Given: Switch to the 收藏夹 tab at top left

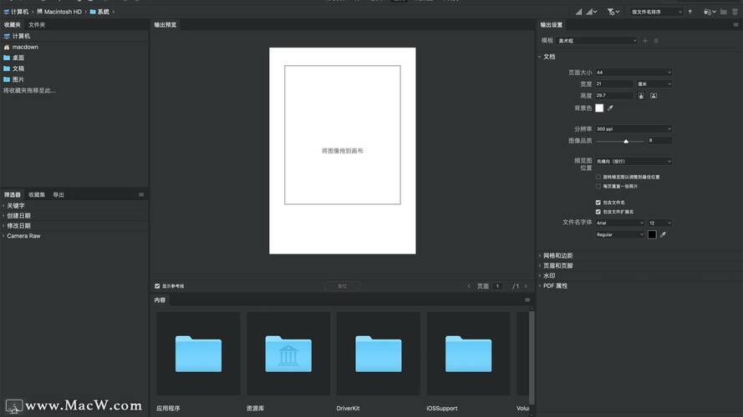Looking at the screenshot, I should (13, 24).
